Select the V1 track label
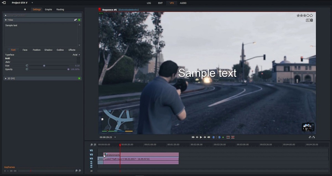The height and width of the screenshot is (176, 332). pos(91,151)
